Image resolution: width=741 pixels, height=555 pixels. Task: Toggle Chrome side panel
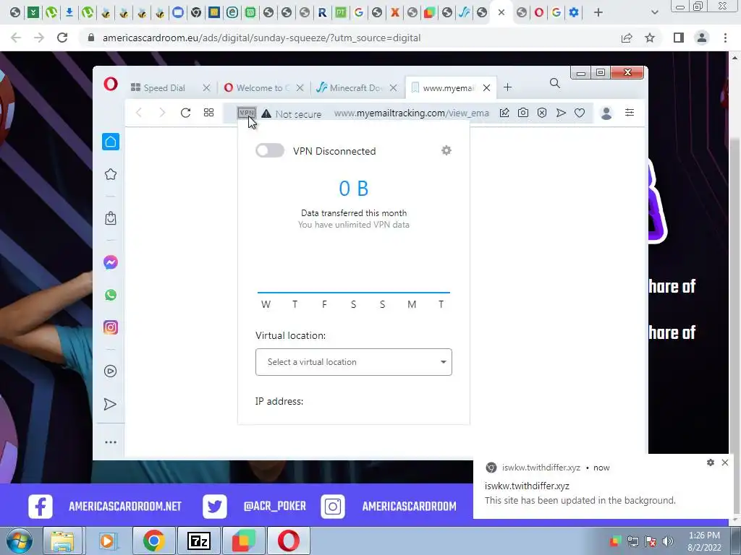tap(679, 38)
